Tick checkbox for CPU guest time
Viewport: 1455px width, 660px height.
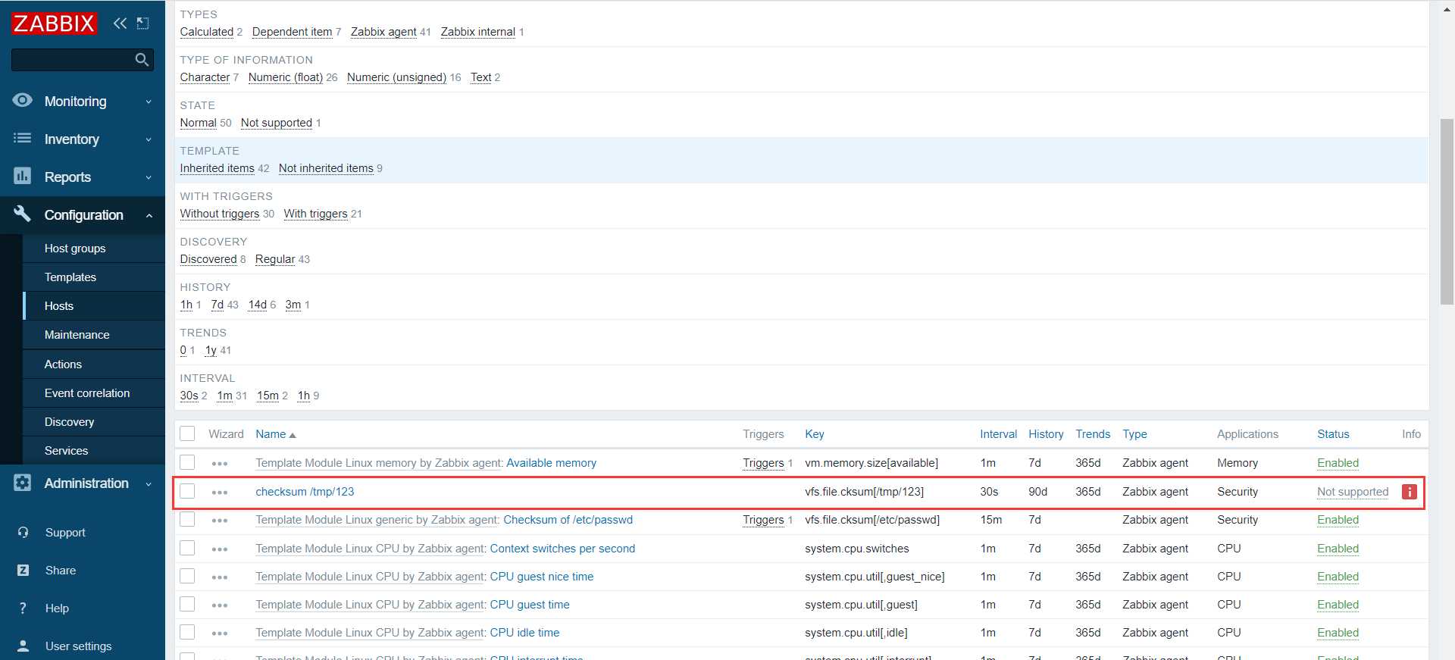coord(187,604)
